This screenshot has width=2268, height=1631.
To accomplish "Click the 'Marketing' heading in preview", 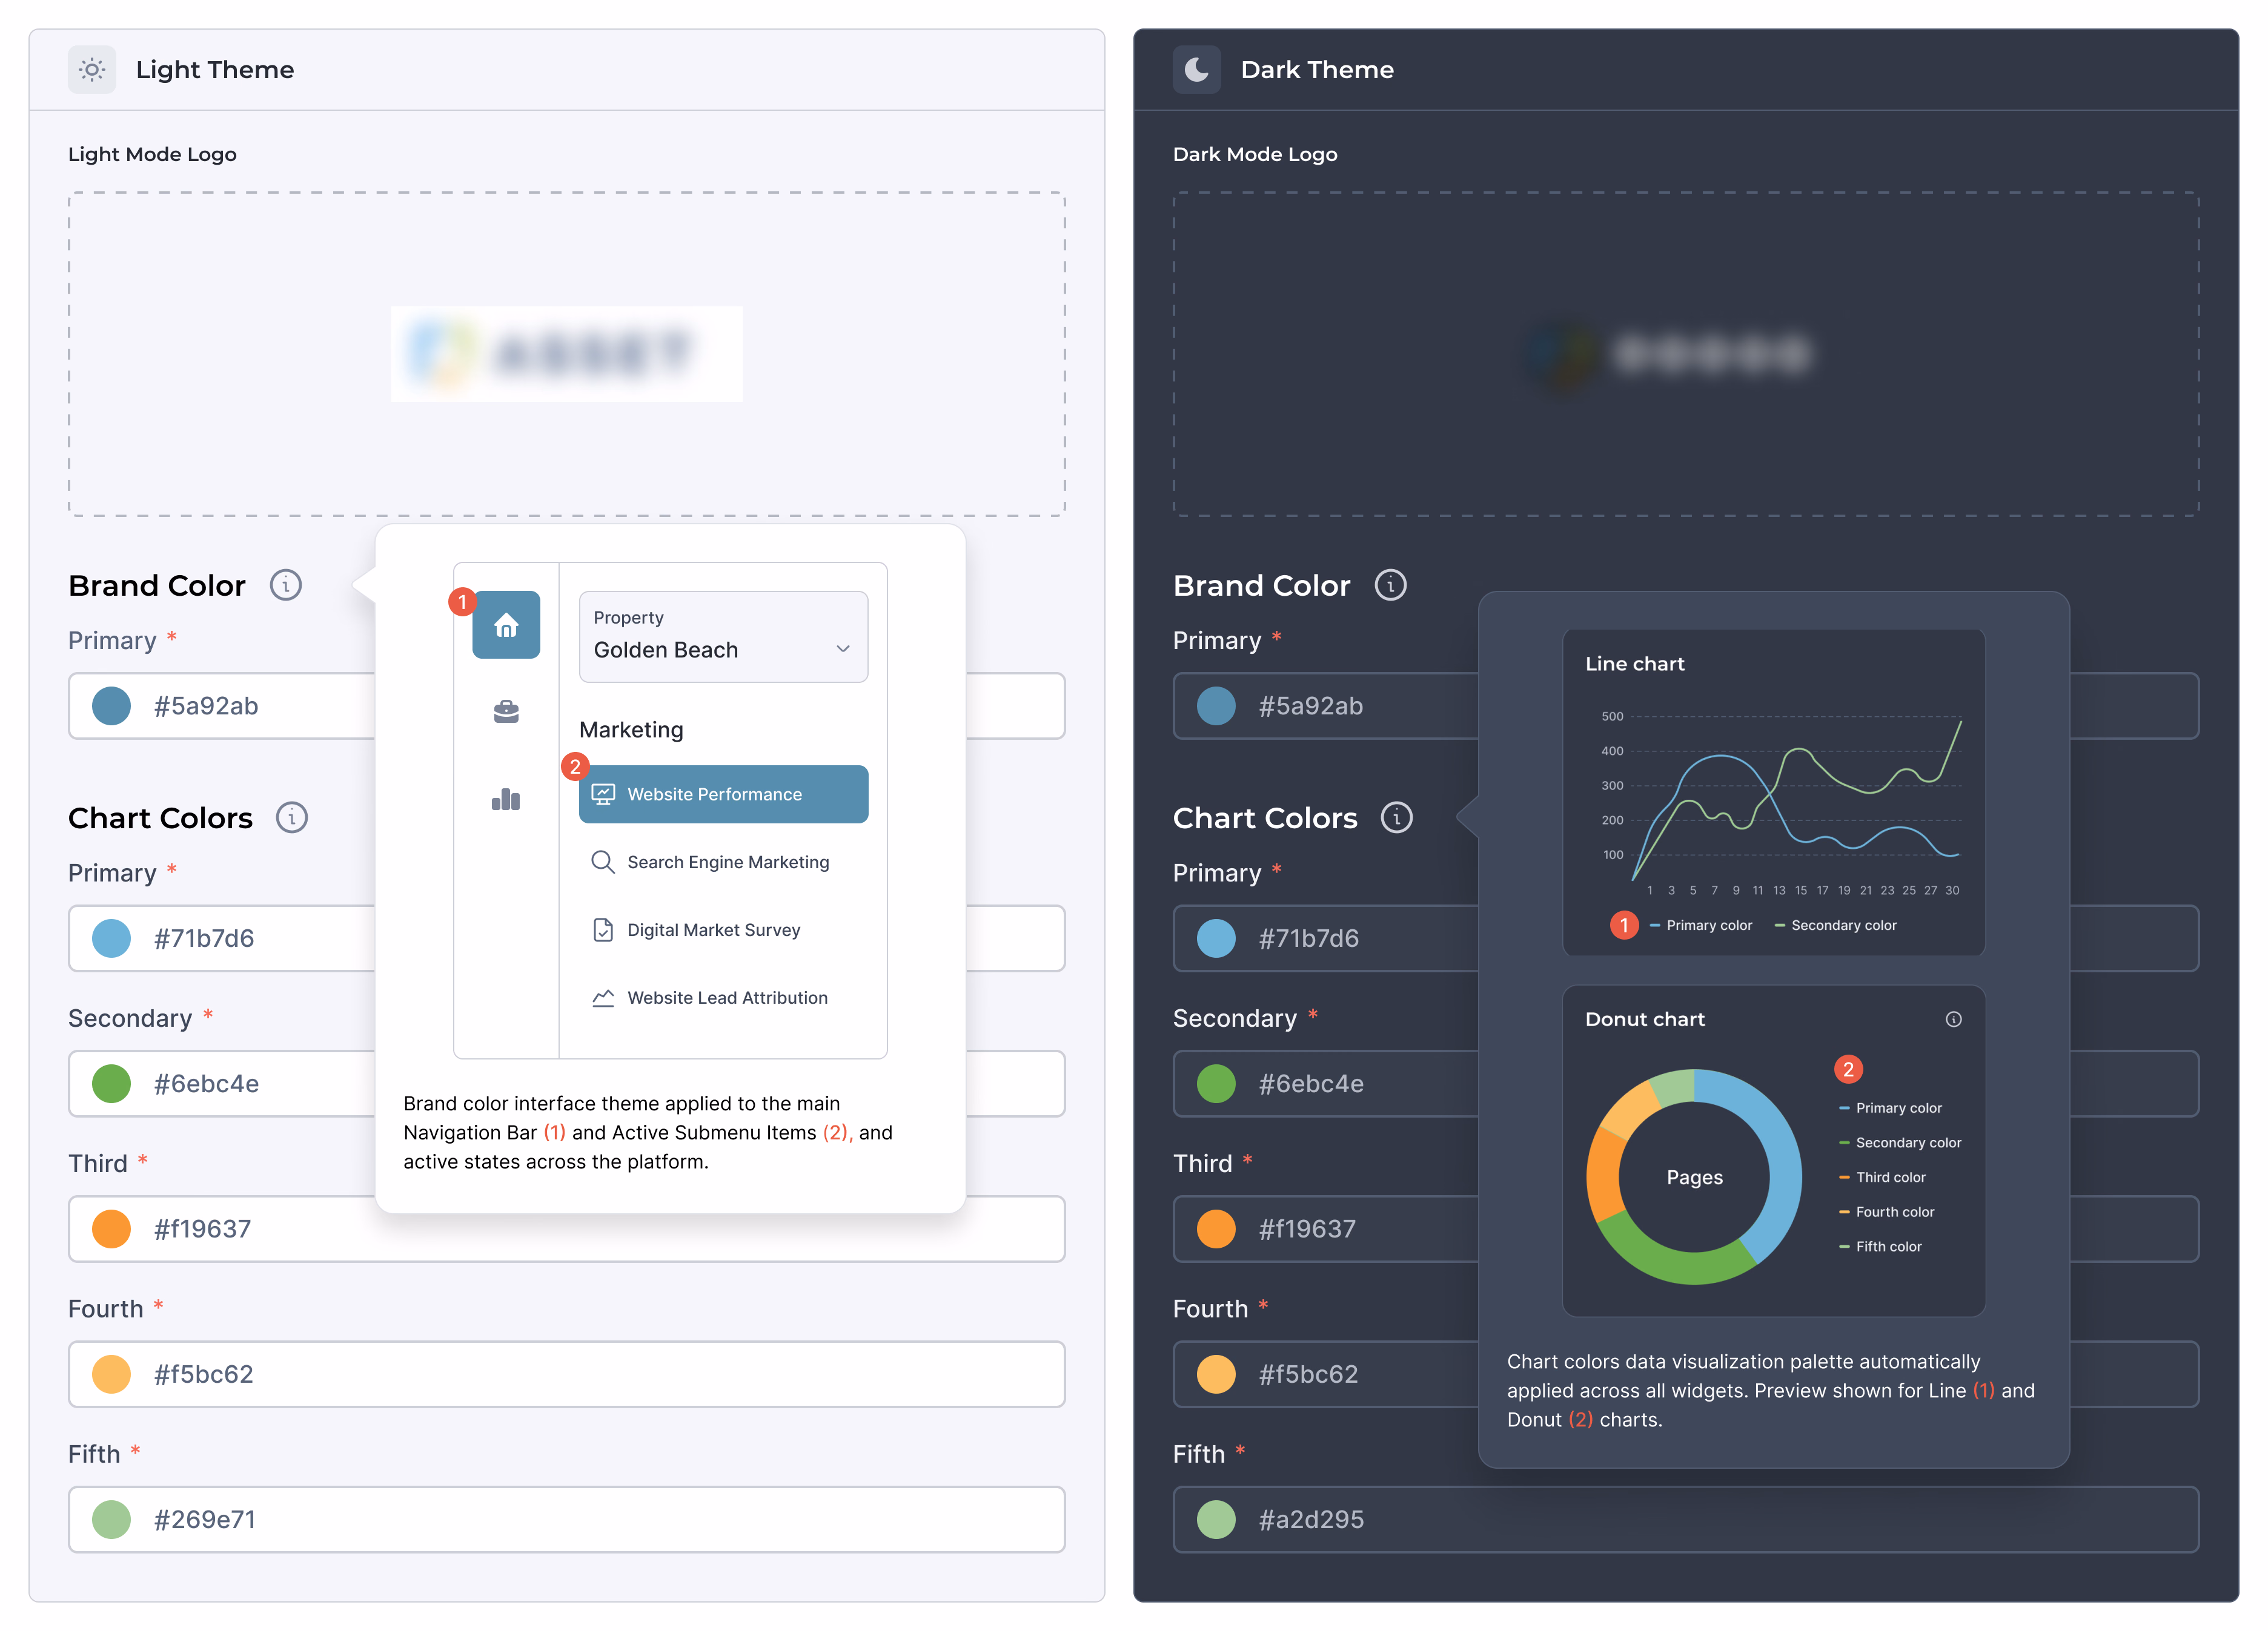I will point(631,730).
